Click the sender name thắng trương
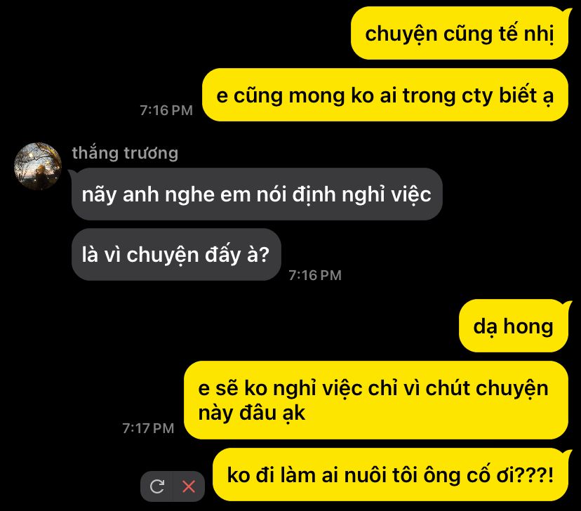 [125, 153]
